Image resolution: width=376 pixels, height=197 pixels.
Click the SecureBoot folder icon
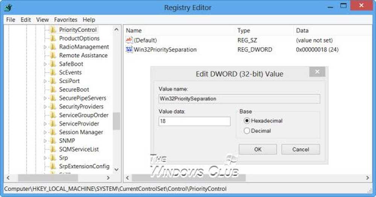pyautogui.click(x=53, y=90)
